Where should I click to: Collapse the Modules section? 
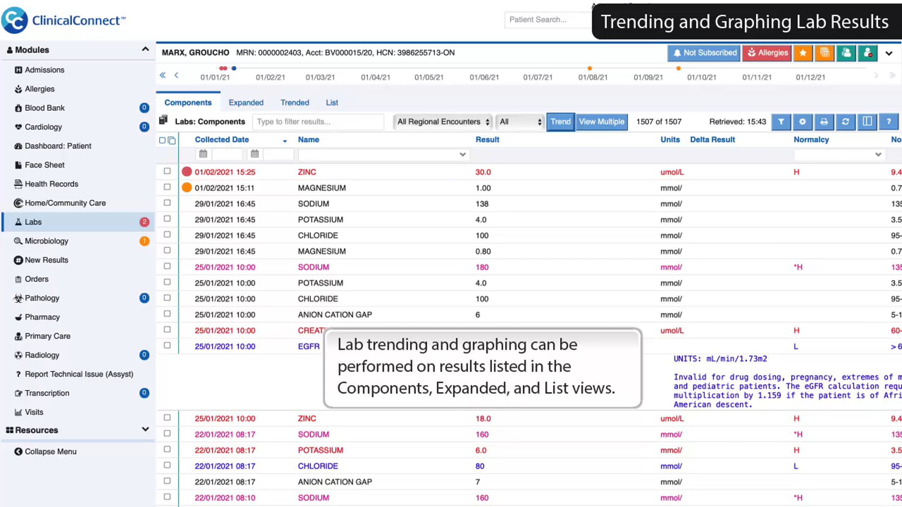coord(145,49)
